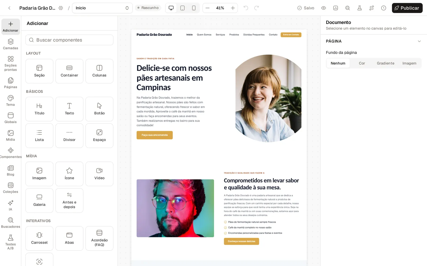Select Gradiente page background option
This screenshot has height=266, width=427.
point(386,63)
